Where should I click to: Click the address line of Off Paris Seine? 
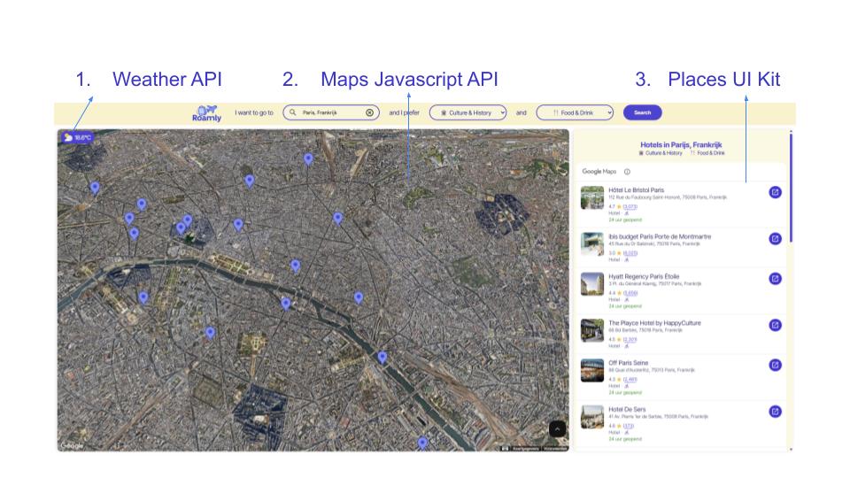coord(651,370)
